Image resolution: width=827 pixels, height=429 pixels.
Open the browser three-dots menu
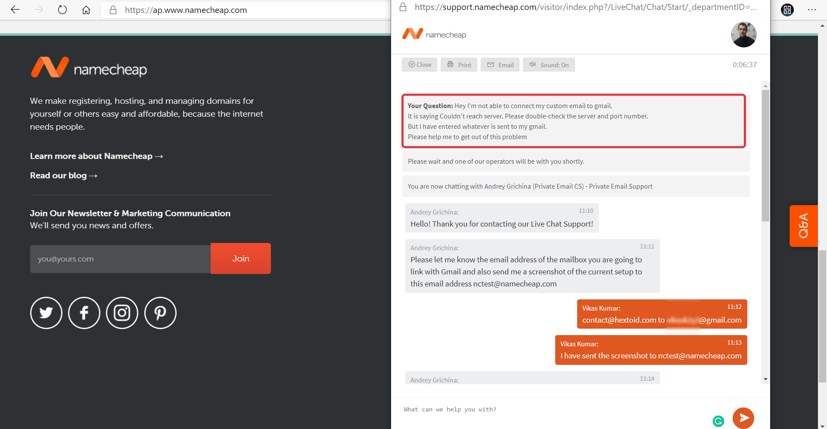click(812, 10)
